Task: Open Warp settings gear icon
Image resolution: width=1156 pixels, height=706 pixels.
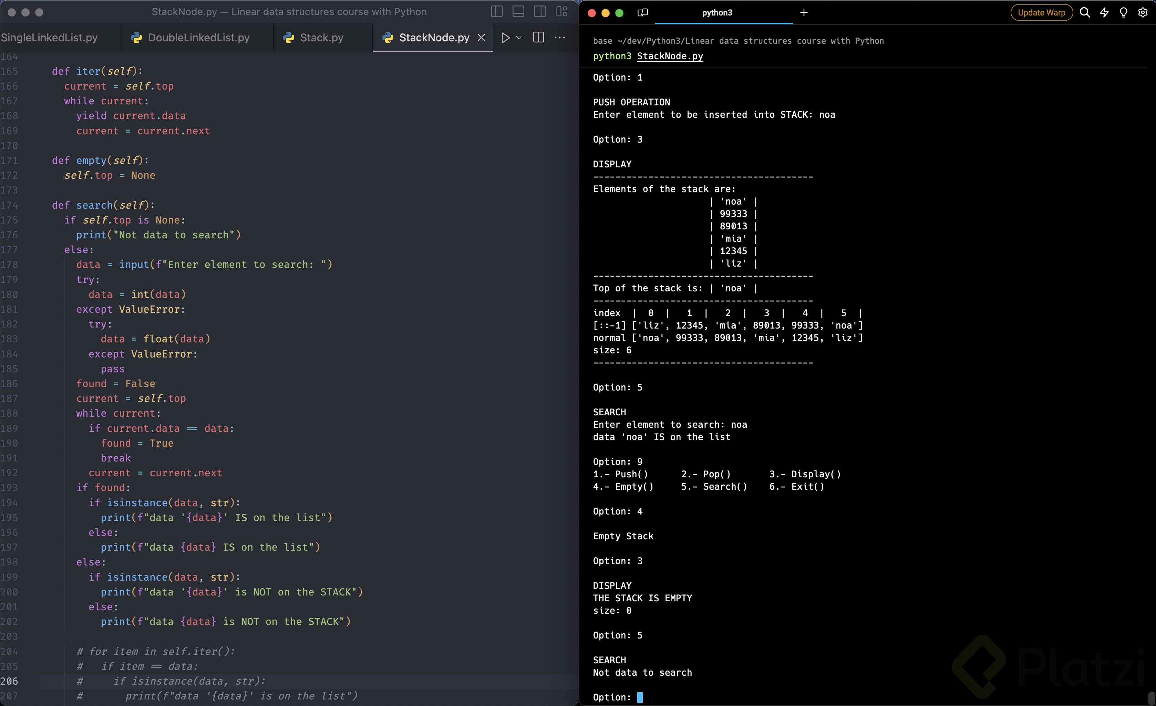Action: tap(1143, 13)
